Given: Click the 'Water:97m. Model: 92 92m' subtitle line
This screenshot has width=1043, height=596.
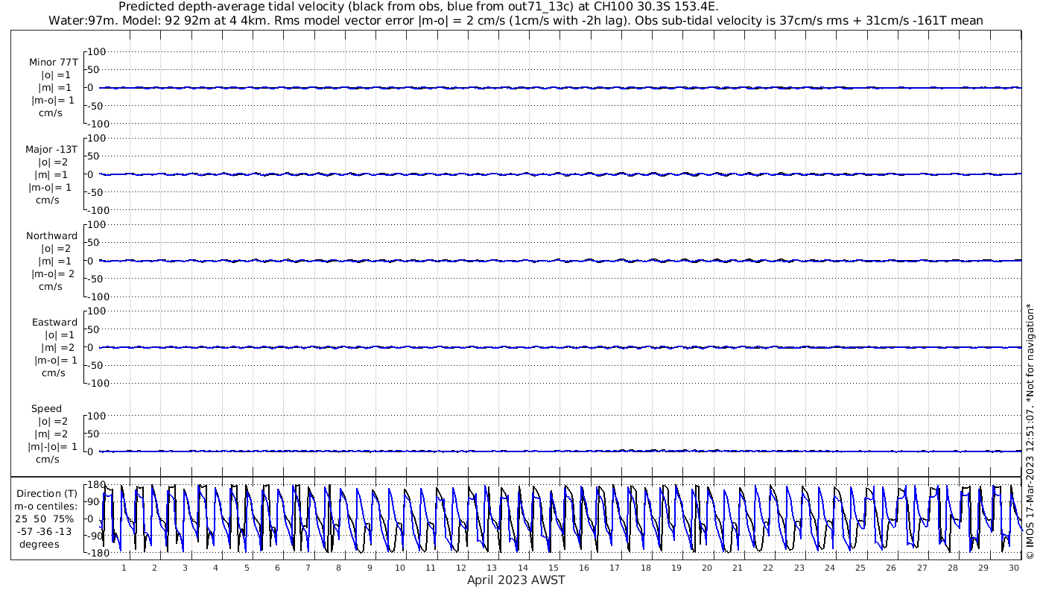Looking at the screenshot, I should click(516, 21).
